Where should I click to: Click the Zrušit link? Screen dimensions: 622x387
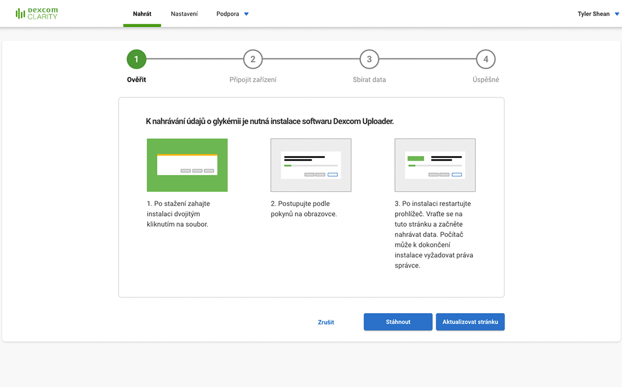click(326, 322)
